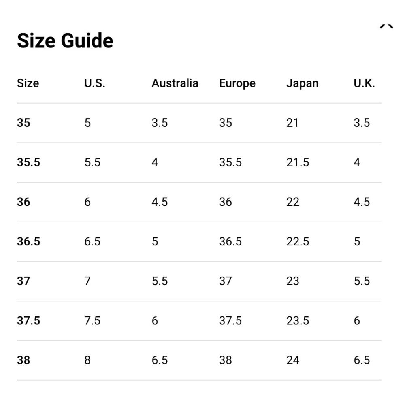Select the Japan size 24 cell
The height and width of the screenshot is (405, 405).
pyautogui.click(x=293, y=360)
